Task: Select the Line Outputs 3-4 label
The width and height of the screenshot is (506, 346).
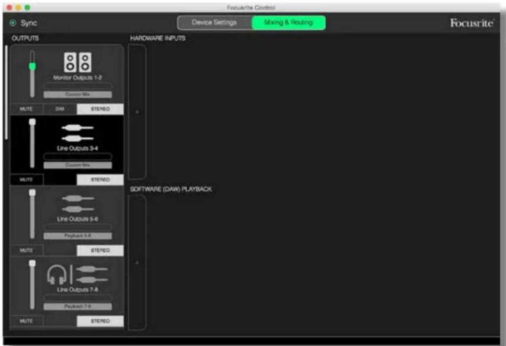Action: pos(77,148)
